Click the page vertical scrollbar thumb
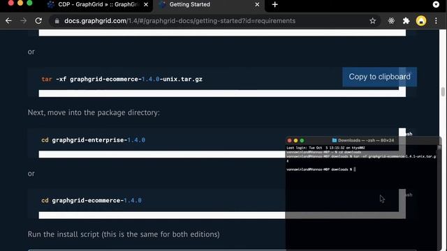The height and width of the screenshot is (251, 447). [x=442, y=91]
